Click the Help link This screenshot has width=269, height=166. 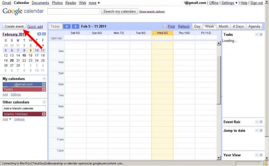244,3
